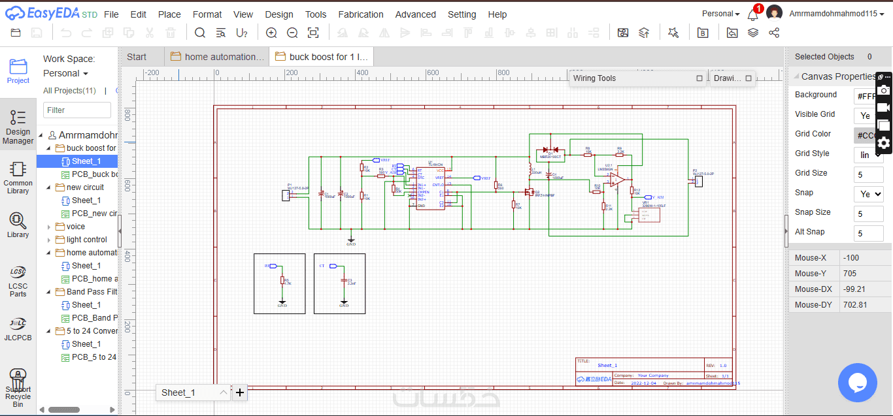Viewport: 893px width, 416px height.
Task: Click the plus button to add sheet
Action: point(240,392)
